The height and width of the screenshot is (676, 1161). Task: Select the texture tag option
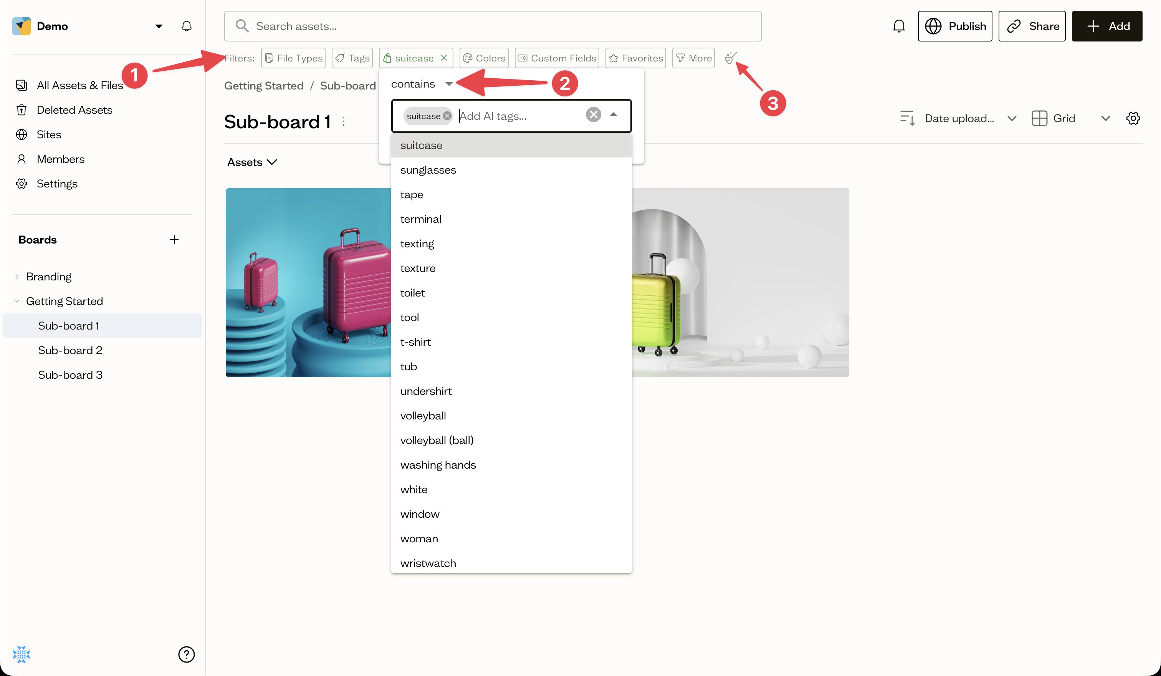[511, 268]
